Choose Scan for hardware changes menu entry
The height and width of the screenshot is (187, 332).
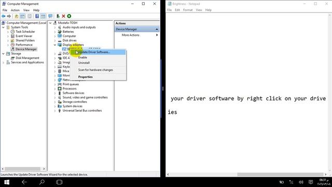[98, 70]
